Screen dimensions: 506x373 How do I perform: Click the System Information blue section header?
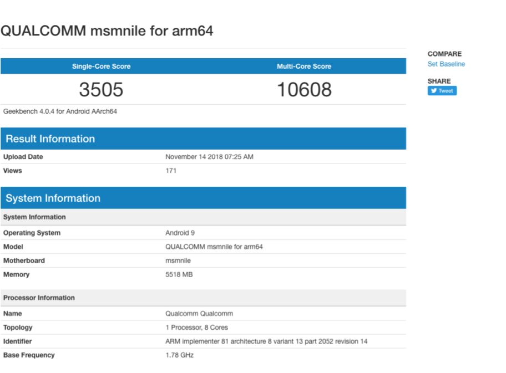coord(53,198)
